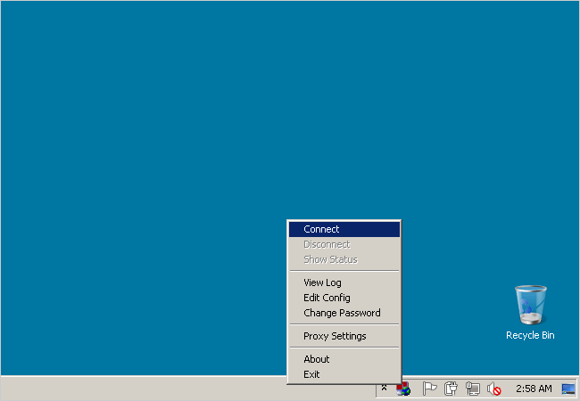
Task: Click the muted volume speaker icon
Action: point(493,389)
